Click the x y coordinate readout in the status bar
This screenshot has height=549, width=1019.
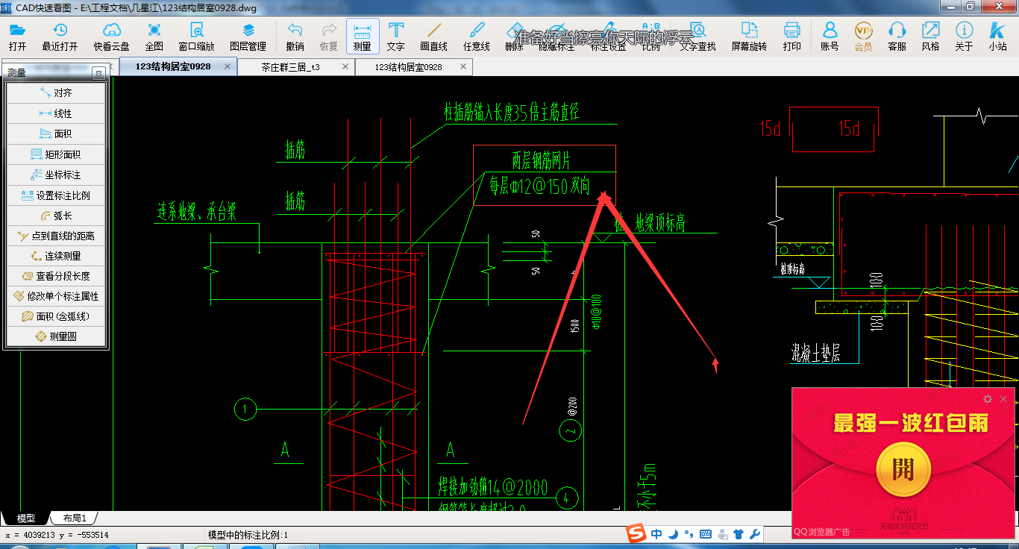pos(57,535)
